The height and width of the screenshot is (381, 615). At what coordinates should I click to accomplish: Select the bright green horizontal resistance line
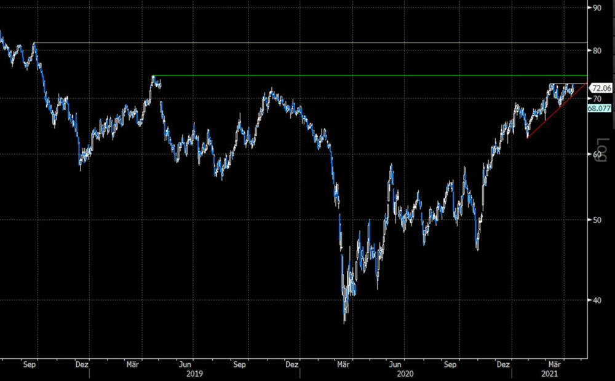point(370,75)
